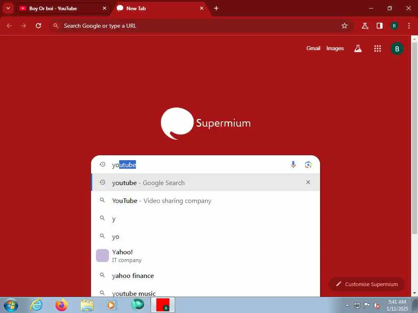Launch Internet Explorer from taskbar

[x=36, y=305]
